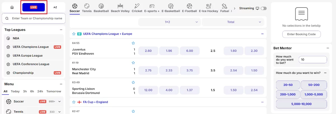Star the UEFA Champions League section
This screenshot has height=114, width=336.
pos(74,34)
